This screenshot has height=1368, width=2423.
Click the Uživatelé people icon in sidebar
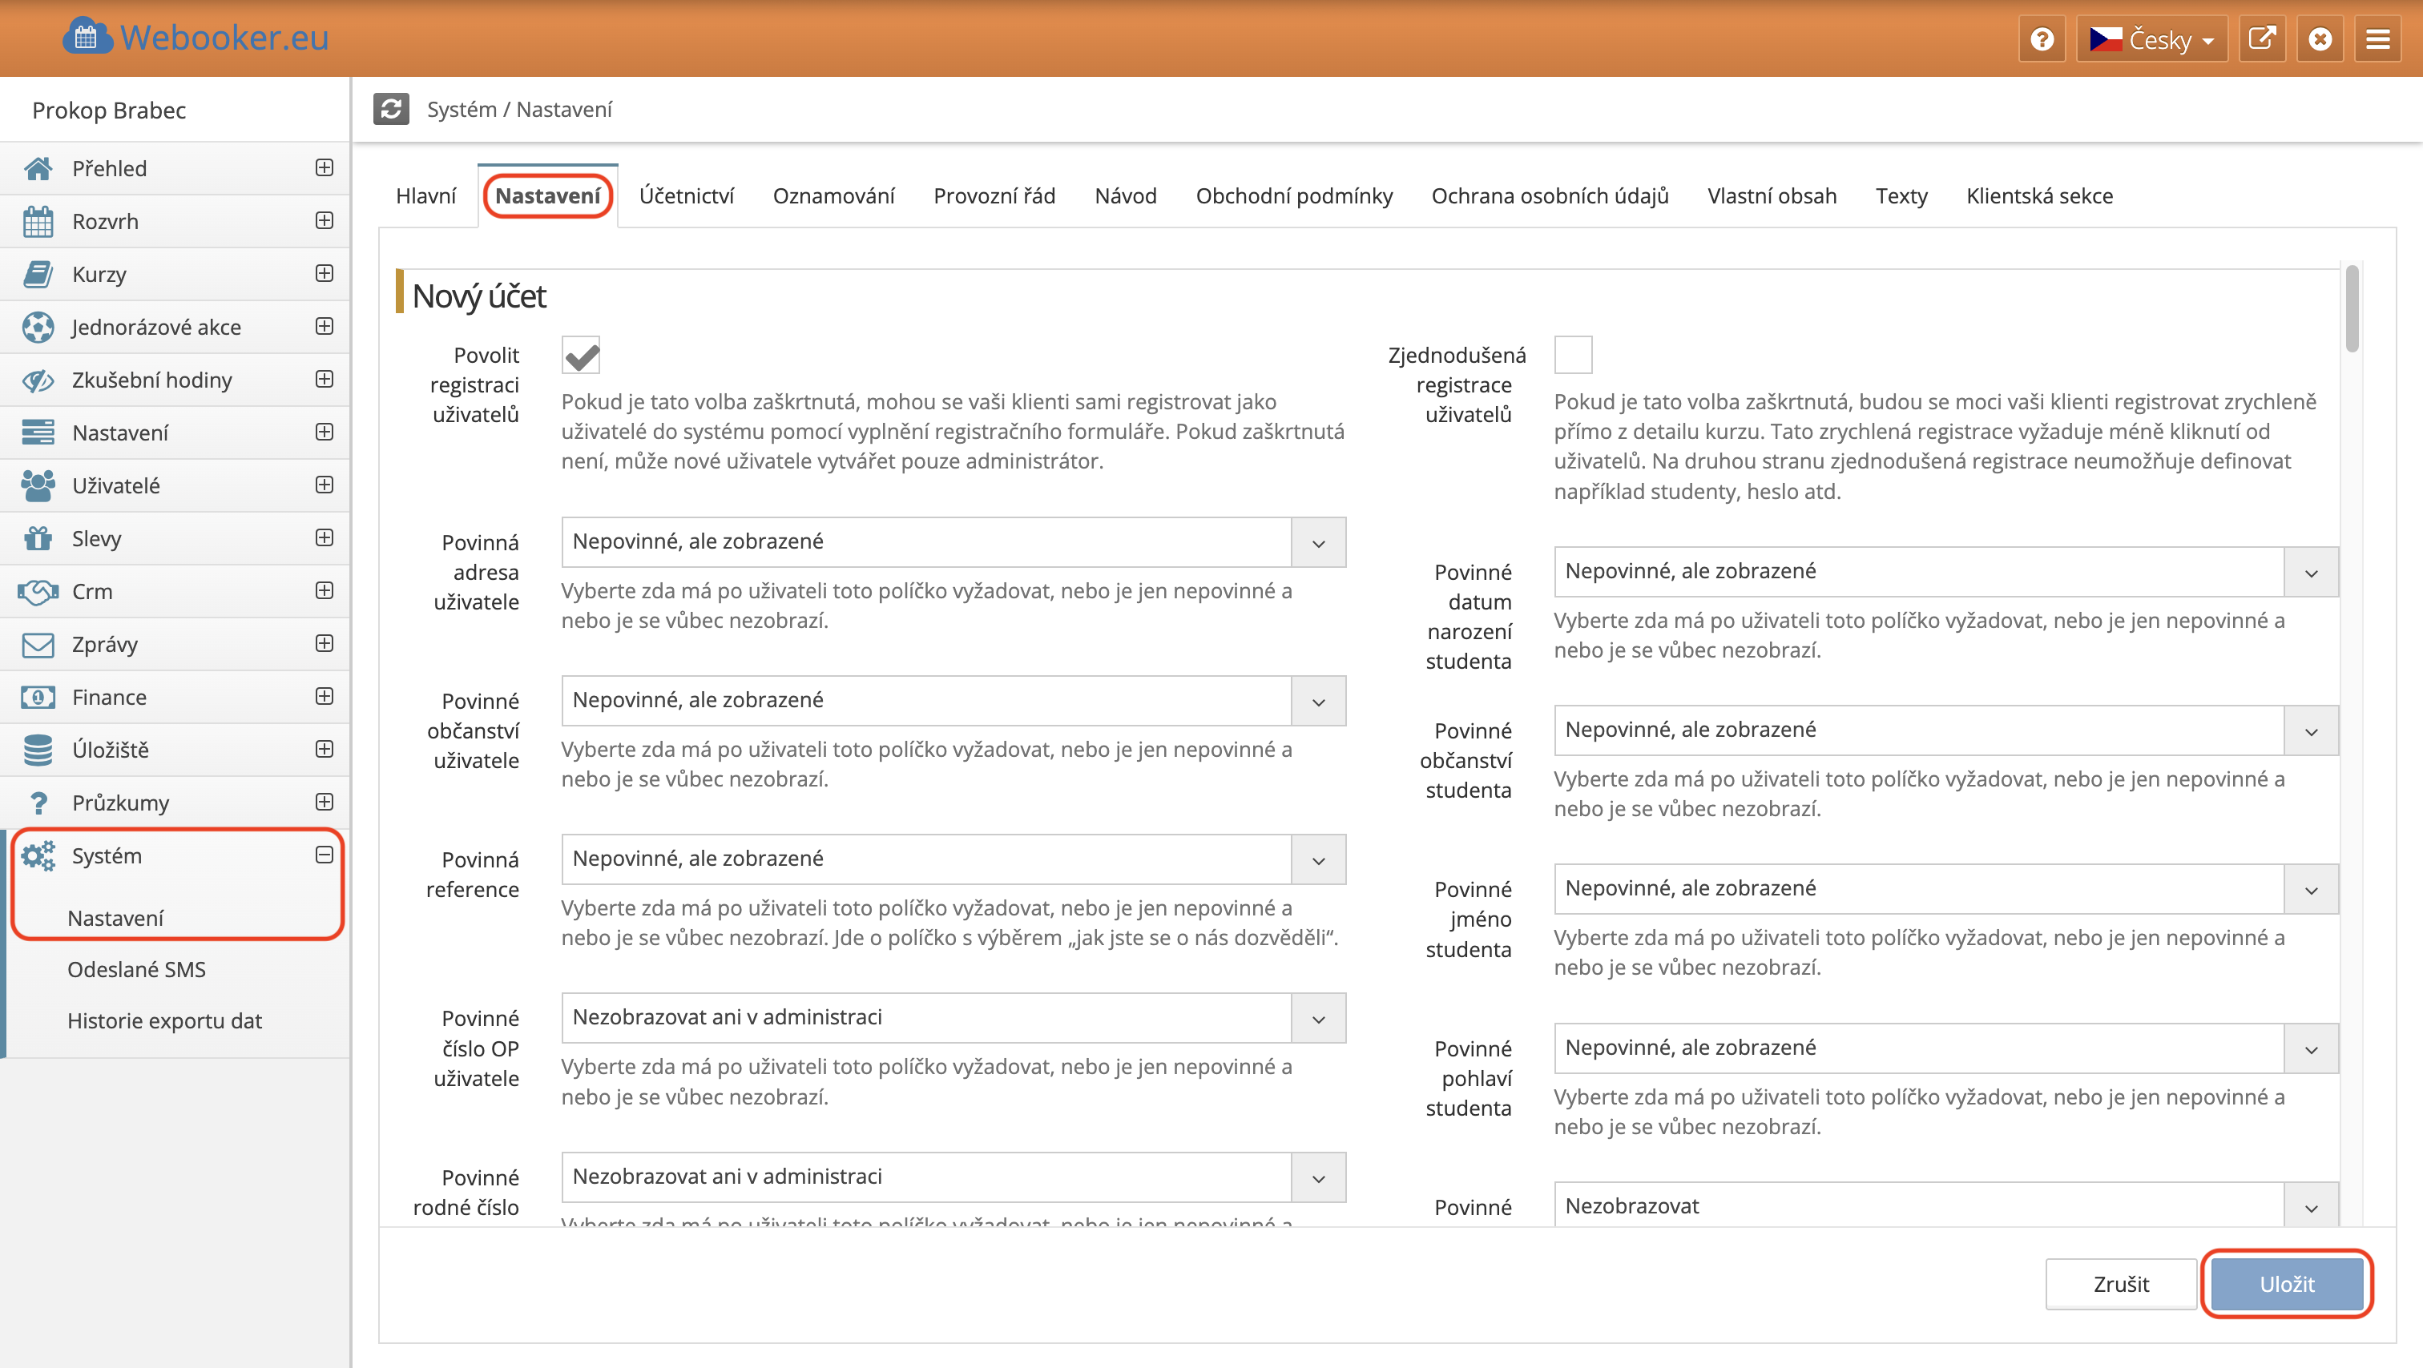(38, 485)
